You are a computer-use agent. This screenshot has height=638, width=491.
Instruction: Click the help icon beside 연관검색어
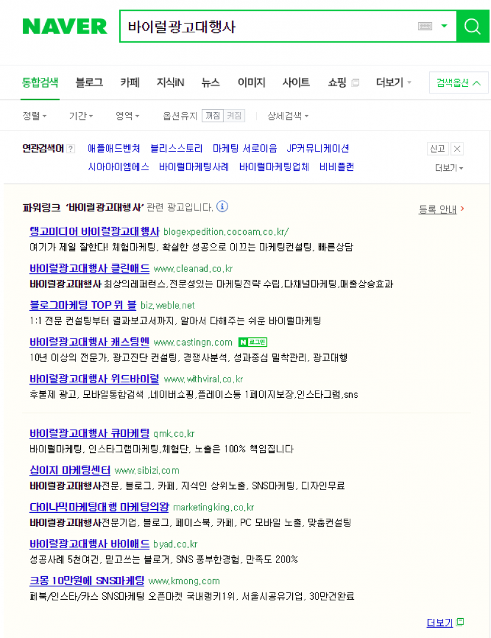pyautogui.click(x=71, y=149)
